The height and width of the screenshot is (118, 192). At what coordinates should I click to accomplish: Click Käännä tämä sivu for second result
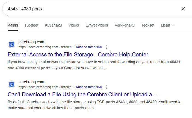tap(89, 87)
